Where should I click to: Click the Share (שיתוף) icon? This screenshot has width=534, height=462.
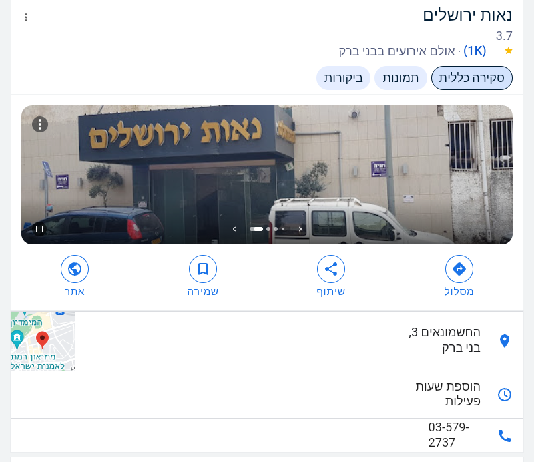(330, 269)
